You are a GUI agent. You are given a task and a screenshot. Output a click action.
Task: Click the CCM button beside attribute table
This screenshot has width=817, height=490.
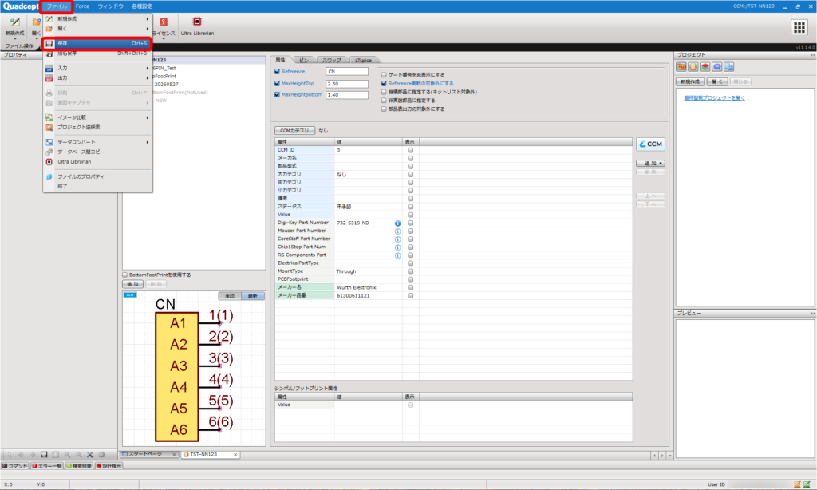coord(650,144)
